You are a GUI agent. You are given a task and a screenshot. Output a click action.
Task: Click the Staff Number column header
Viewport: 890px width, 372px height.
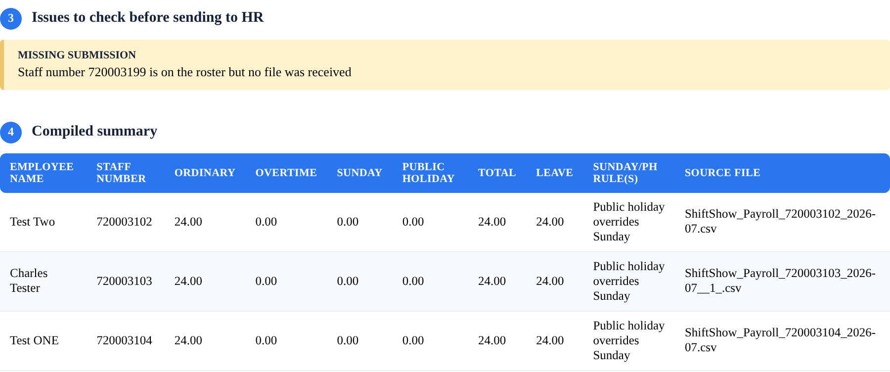121,173
